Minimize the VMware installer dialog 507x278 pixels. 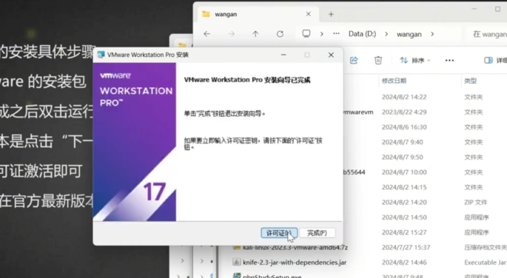[283, 55]
